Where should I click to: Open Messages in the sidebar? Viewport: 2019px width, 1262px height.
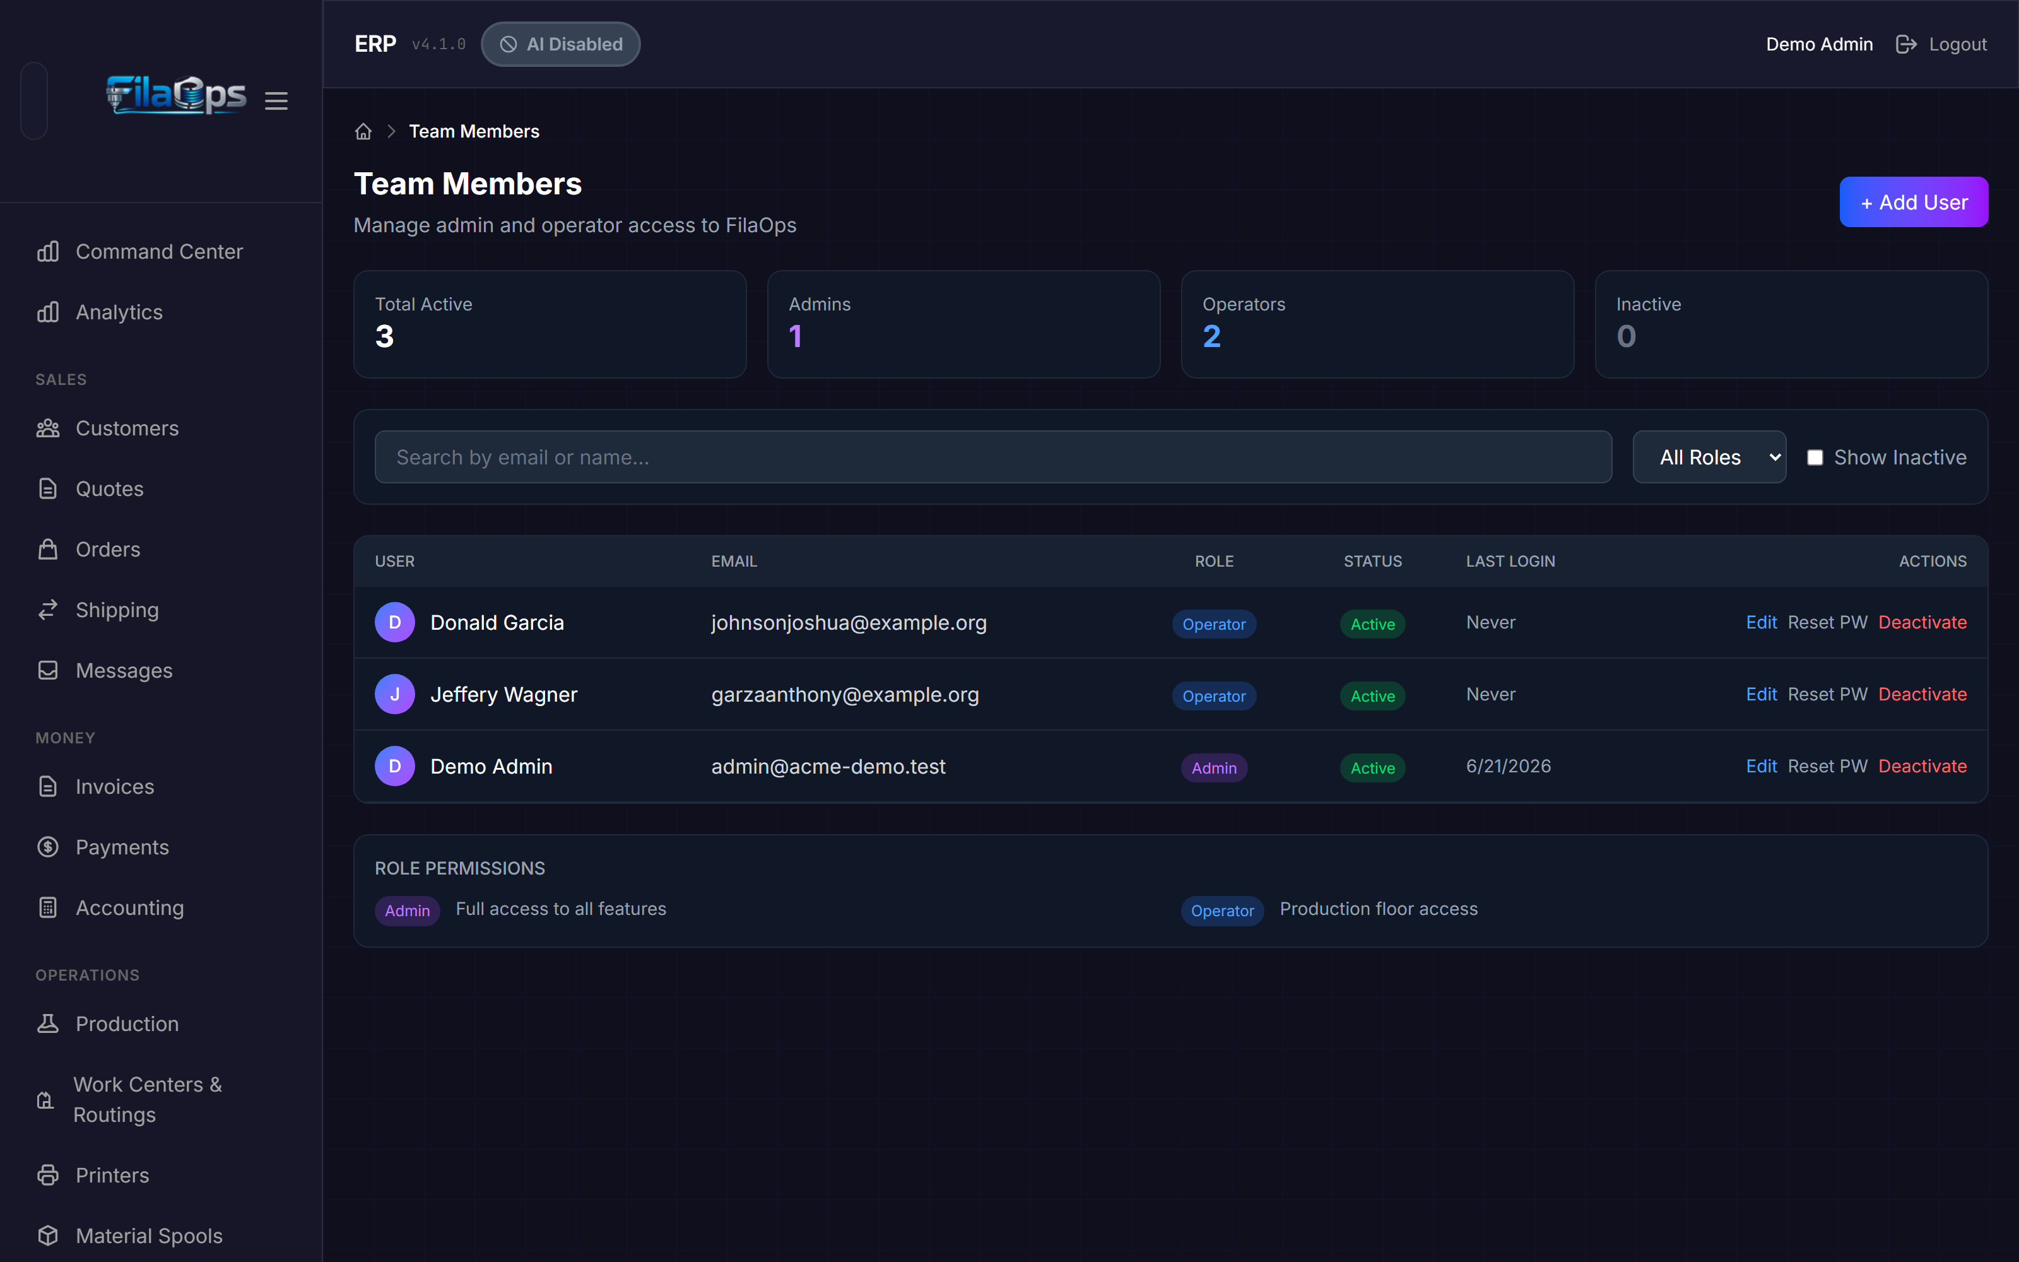point(161,670)
